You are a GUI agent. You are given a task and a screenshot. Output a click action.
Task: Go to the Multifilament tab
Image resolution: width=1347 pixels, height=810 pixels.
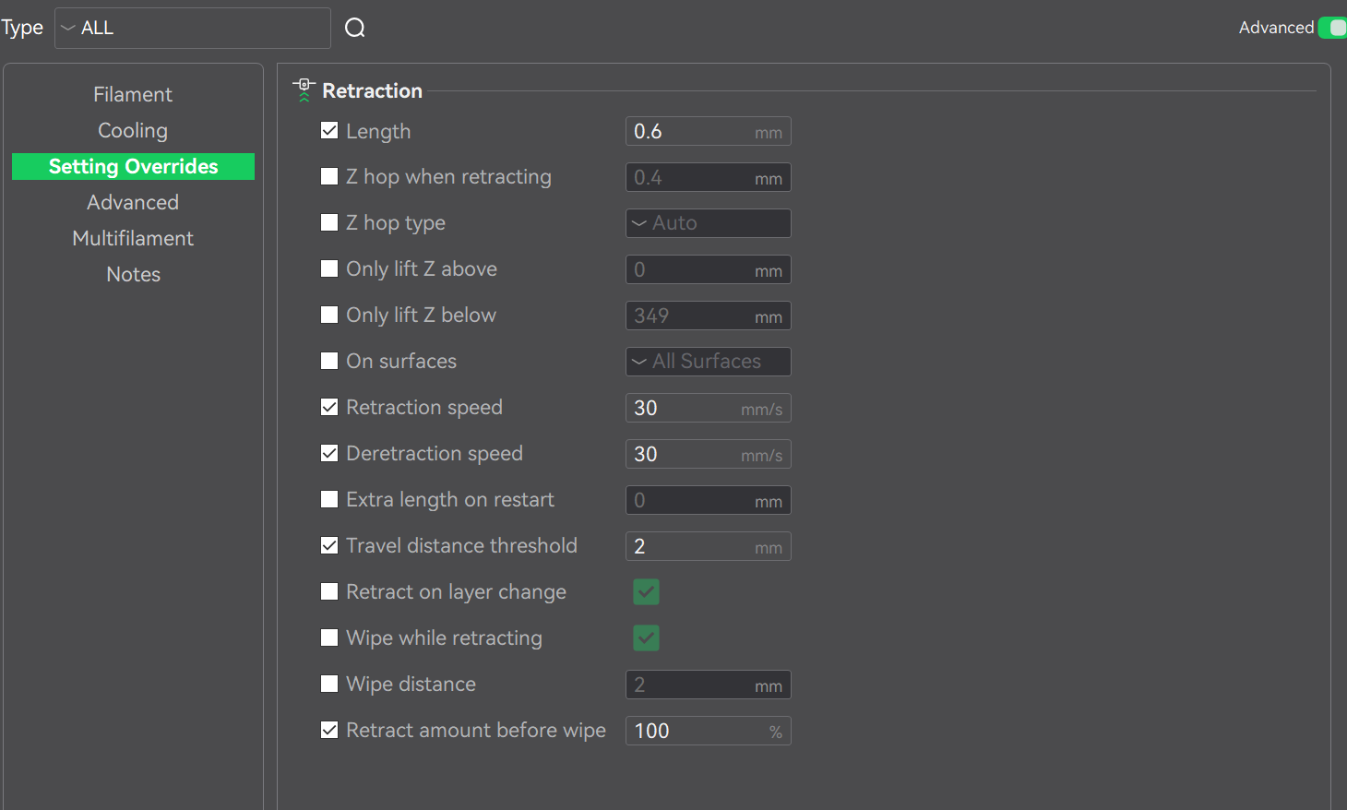133,238
